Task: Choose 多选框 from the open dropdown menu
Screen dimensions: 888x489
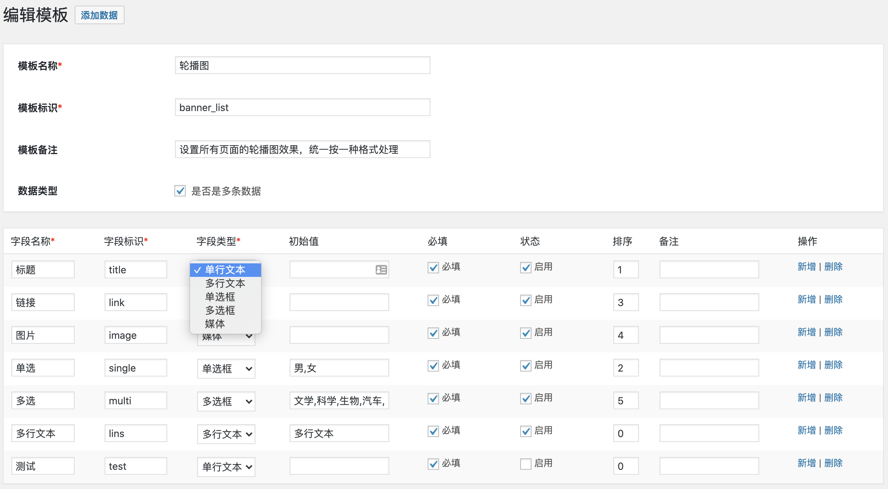Action: click(220, 310)
